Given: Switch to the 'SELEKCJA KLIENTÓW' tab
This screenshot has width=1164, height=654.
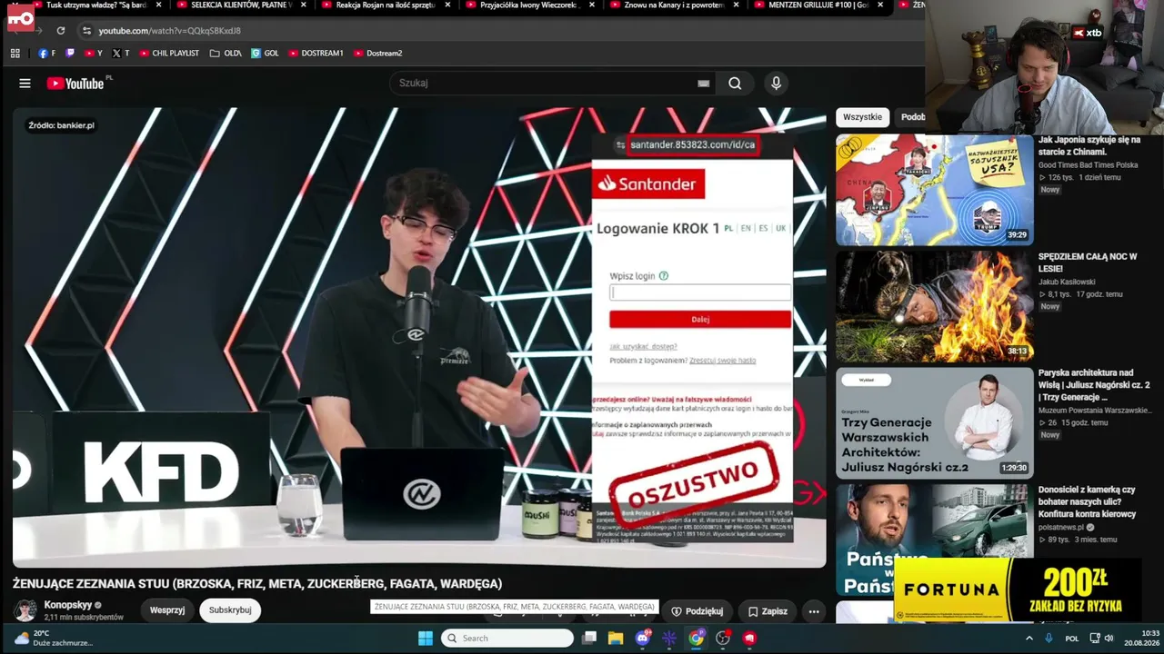Looking at the screenshot, I should (235, 5).
